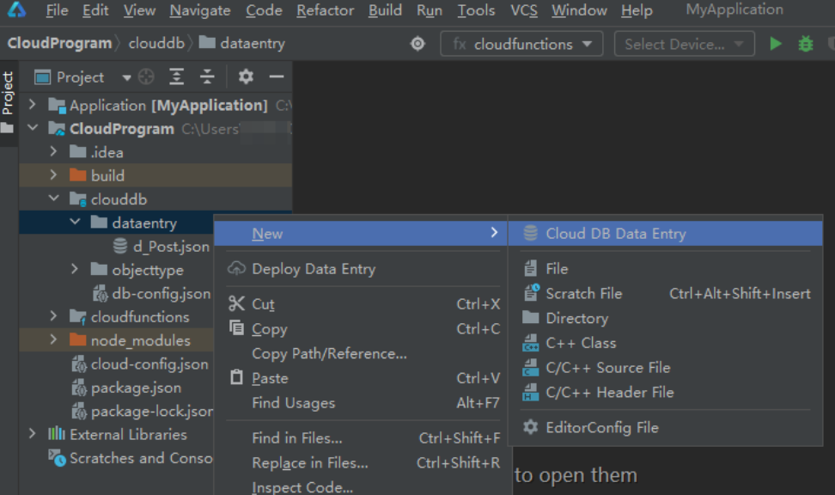Open the Refactor menu
The image size is (835, 495).
325,10
